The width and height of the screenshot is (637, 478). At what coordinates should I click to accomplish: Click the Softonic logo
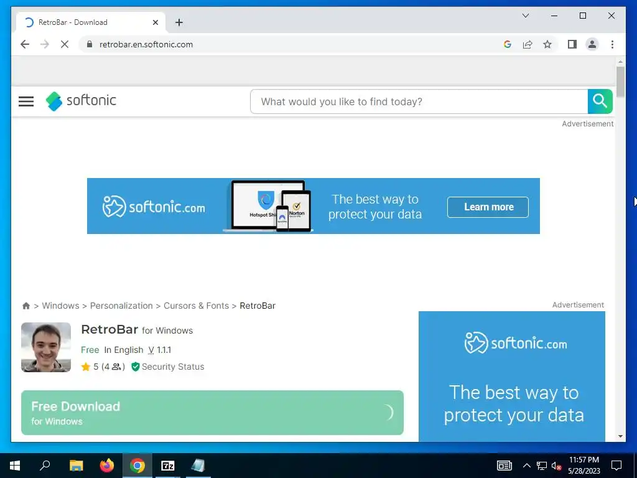81,101
